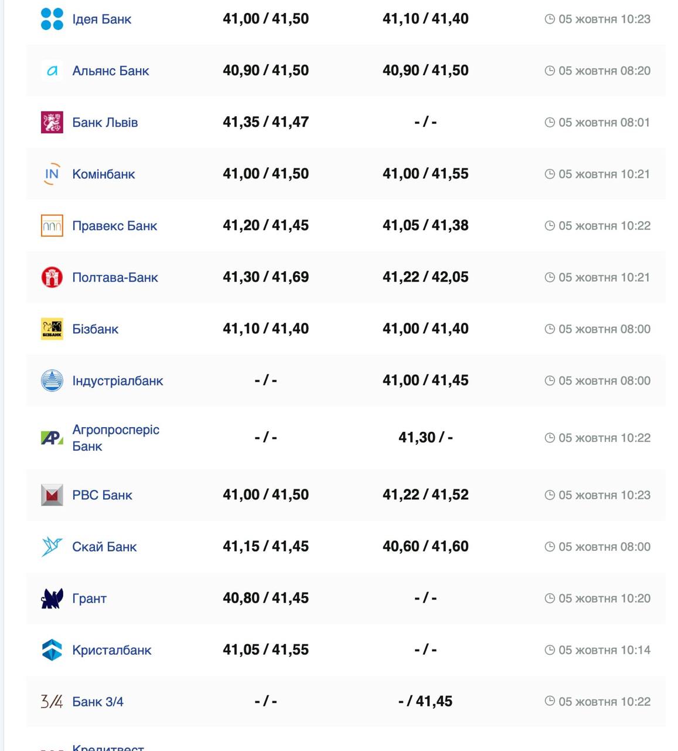This screenshot has height=751, width=678.
Task: Open the Ідея Банк link
Action: (101, 19)
